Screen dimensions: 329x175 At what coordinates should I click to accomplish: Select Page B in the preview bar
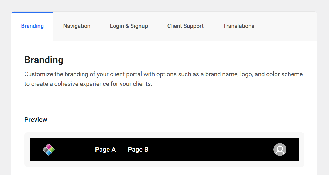[138, 150]
